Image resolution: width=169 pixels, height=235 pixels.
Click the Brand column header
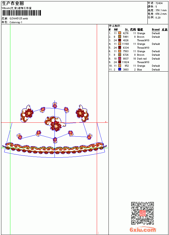tap(156, 30)
